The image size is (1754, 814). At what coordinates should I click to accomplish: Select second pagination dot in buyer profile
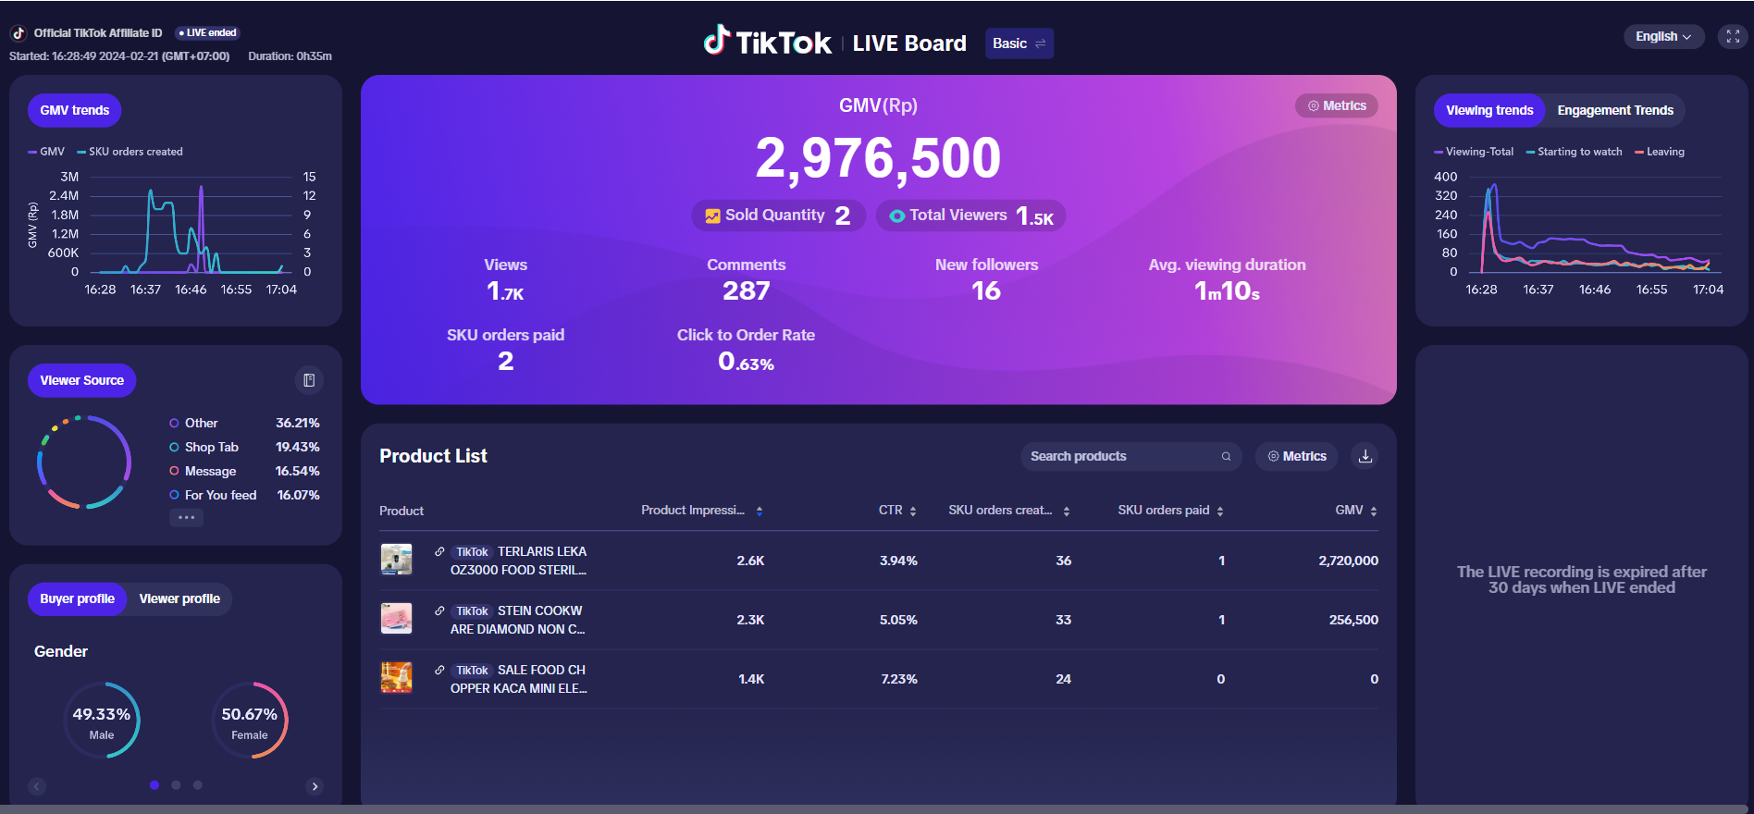[x=176, y=785]
